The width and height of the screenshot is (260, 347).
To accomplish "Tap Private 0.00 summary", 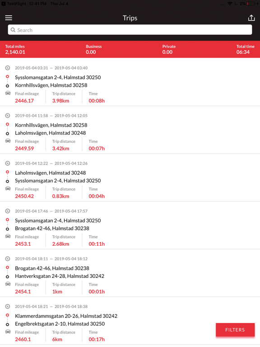I will click(x=169, y=49).
